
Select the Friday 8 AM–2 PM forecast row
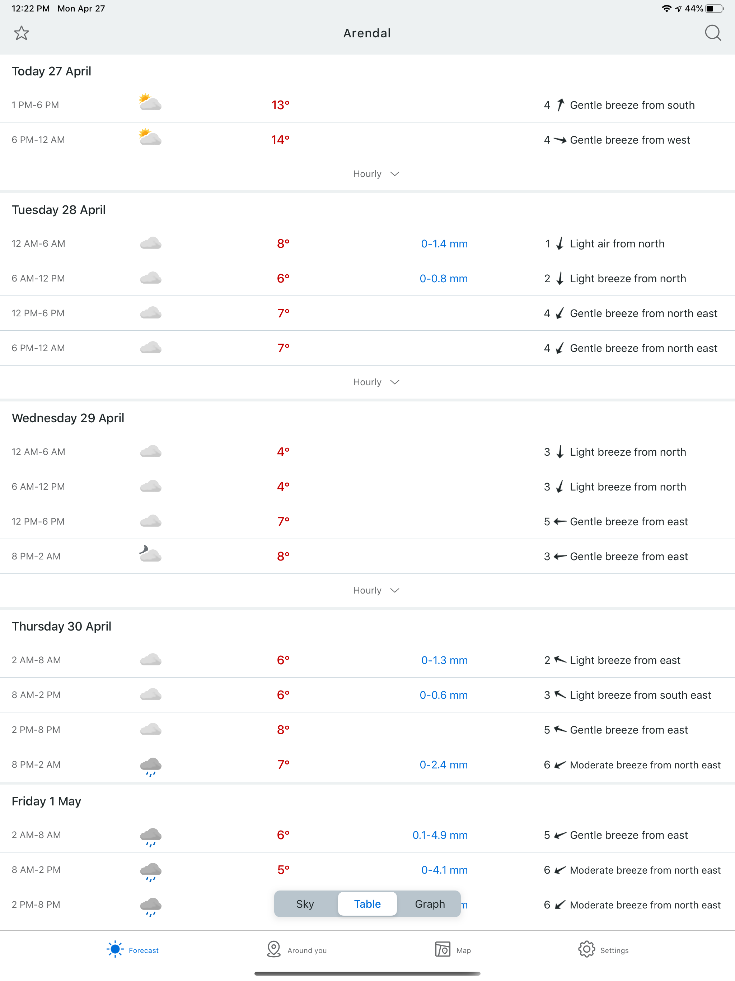(367, 870)
